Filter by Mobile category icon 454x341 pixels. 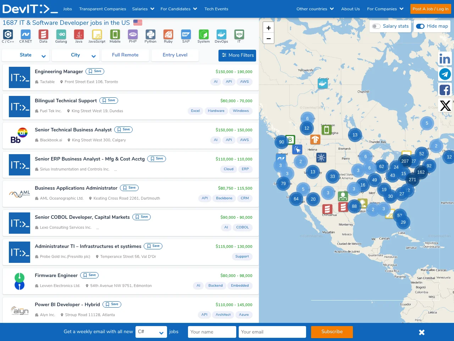point(115,34)
